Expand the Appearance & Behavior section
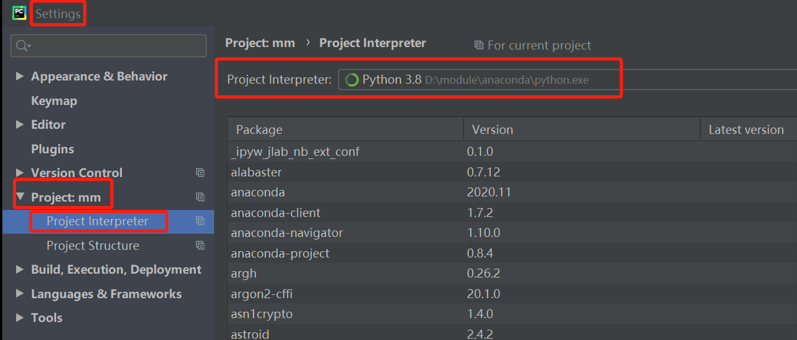The height and width of the screenshot is (340, 797). click(x=20, y=76)
